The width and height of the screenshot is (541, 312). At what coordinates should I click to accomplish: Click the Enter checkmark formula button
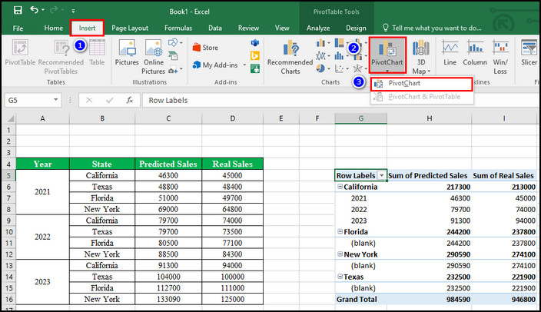tap(110, 100)
